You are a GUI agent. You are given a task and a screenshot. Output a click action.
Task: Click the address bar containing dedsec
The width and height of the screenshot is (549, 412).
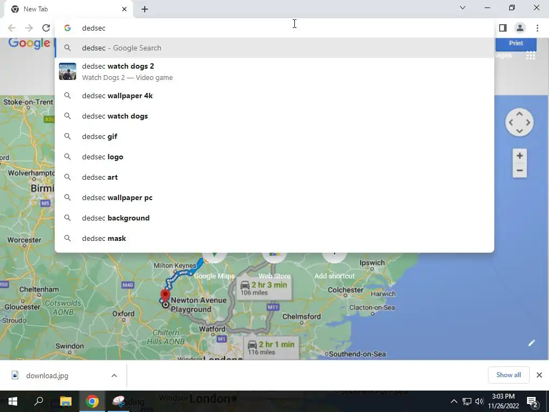tap(274, 28)
